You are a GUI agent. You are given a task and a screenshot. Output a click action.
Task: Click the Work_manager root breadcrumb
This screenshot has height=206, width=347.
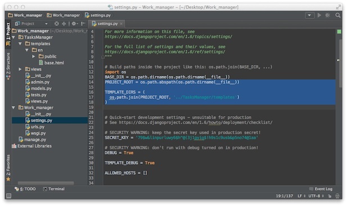tap(25, 15)
